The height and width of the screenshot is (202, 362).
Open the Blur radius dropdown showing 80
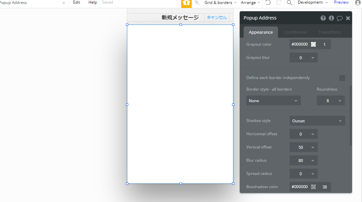303,160
